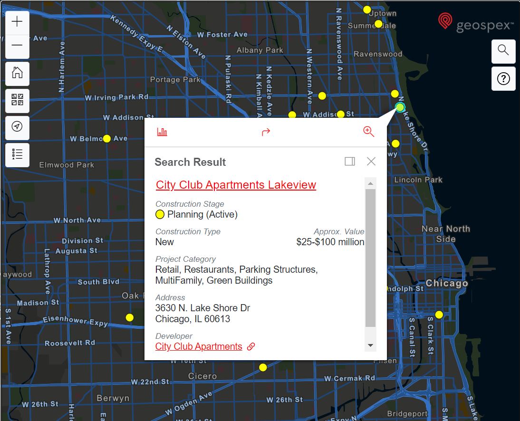Close the Search Result popup
520x421 pixels.
371,162
